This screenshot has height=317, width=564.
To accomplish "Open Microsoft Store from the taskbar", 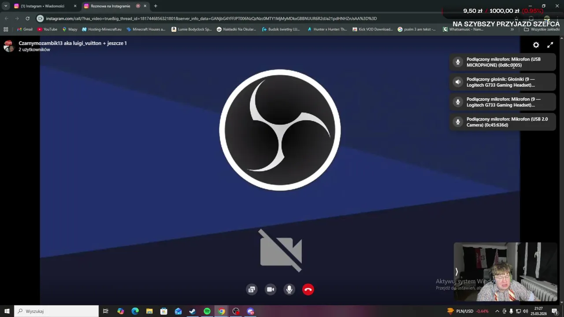I will click(164, 311).
